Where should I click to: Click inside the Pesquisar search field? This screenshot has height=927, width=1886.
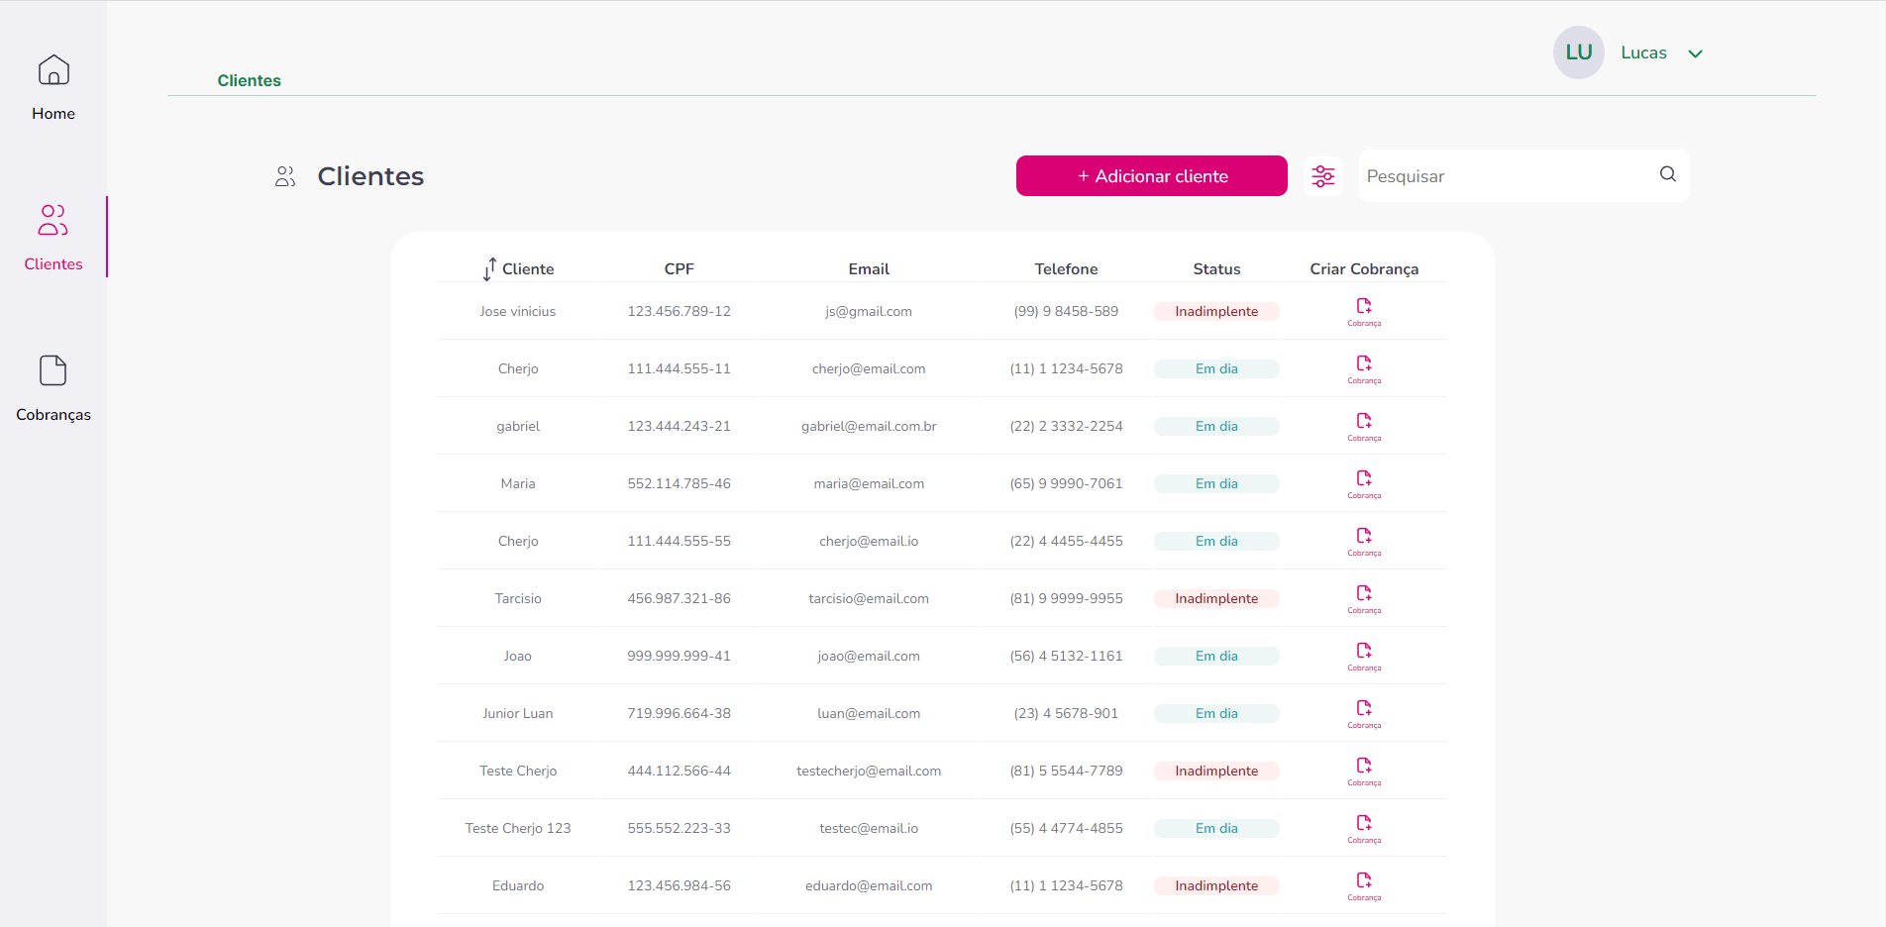click(x=1486, y=175)
